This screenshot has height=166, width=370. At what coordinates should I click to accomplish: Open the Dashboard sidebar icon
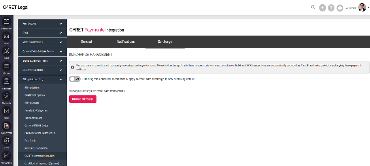point(6,22)
